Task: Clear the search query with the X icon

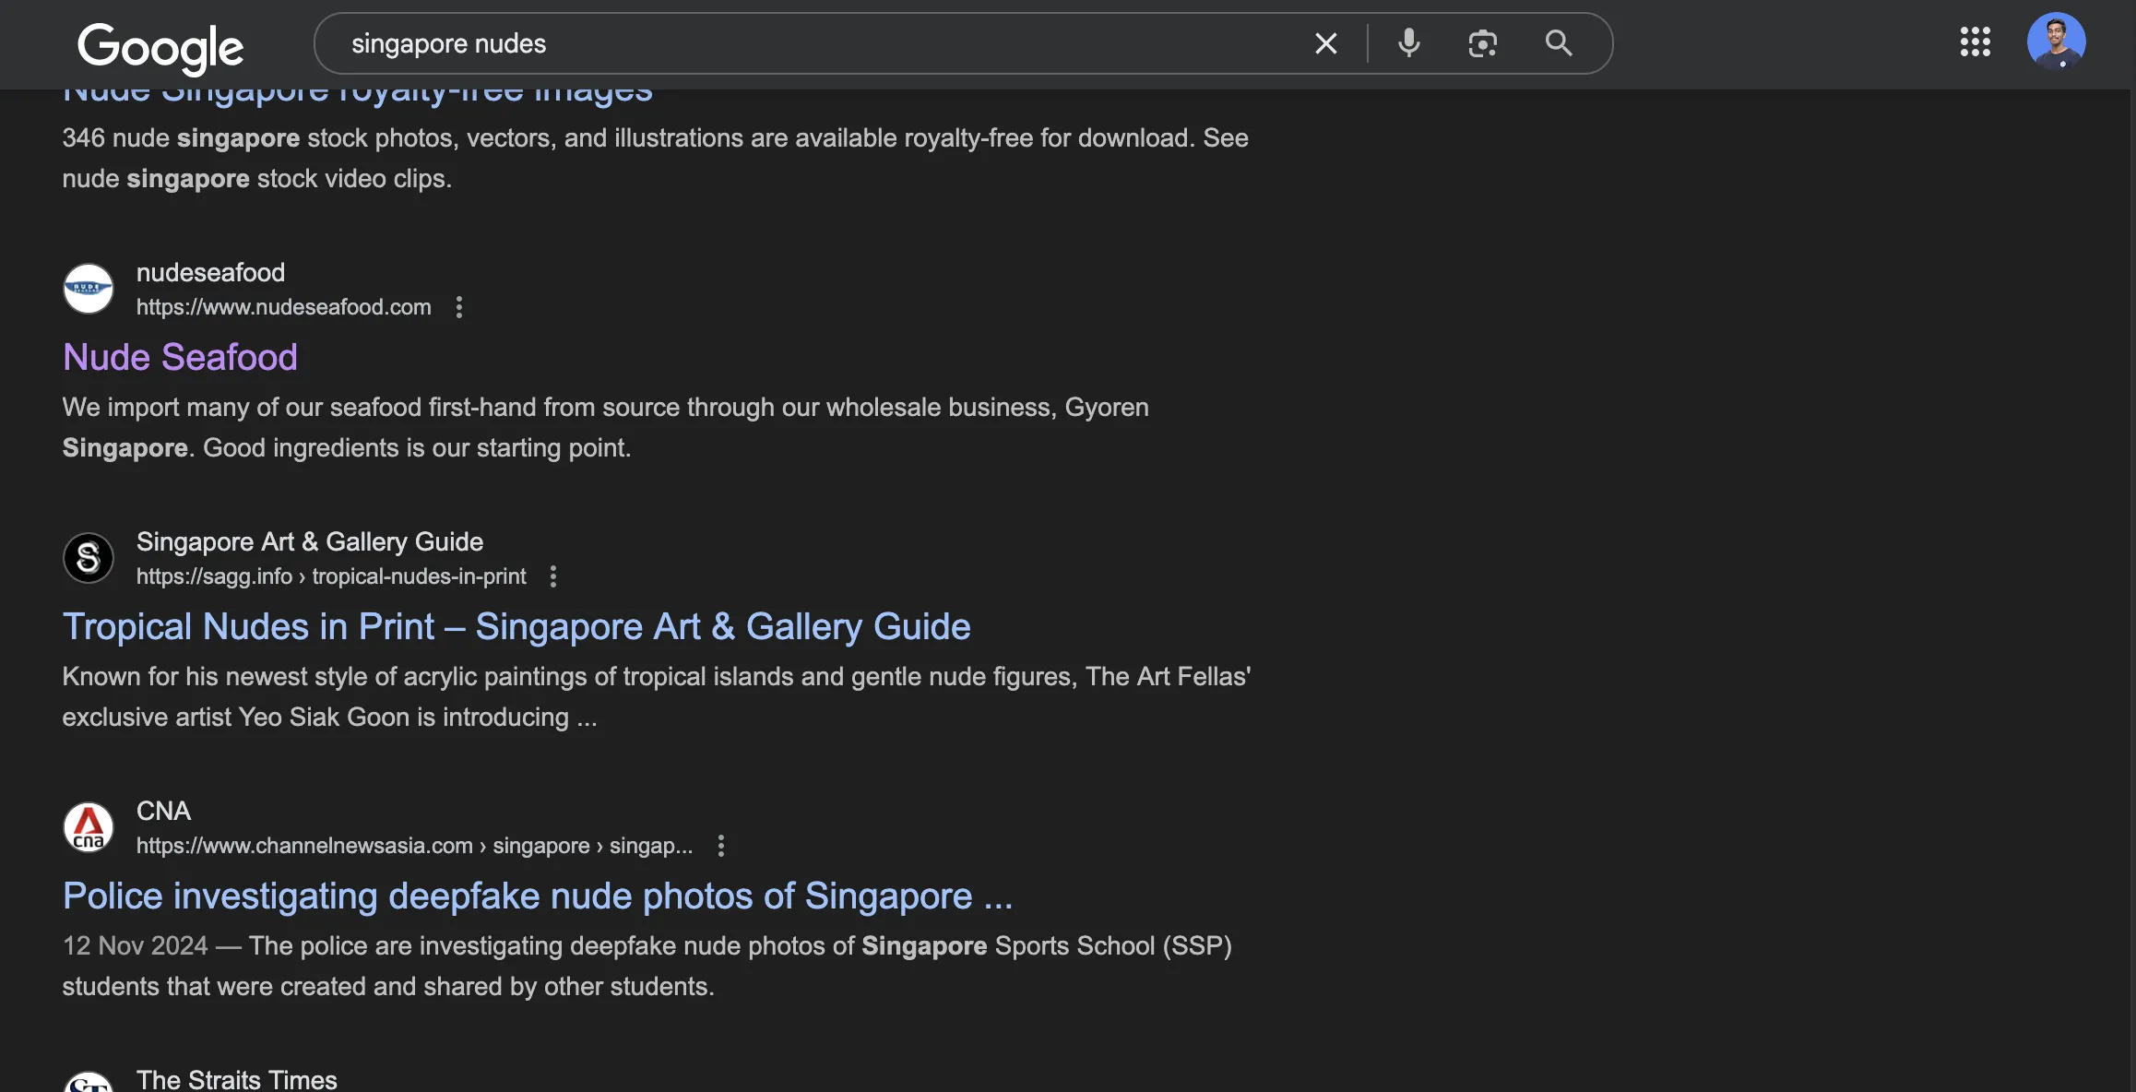Action: click(x=1325, y=43)
